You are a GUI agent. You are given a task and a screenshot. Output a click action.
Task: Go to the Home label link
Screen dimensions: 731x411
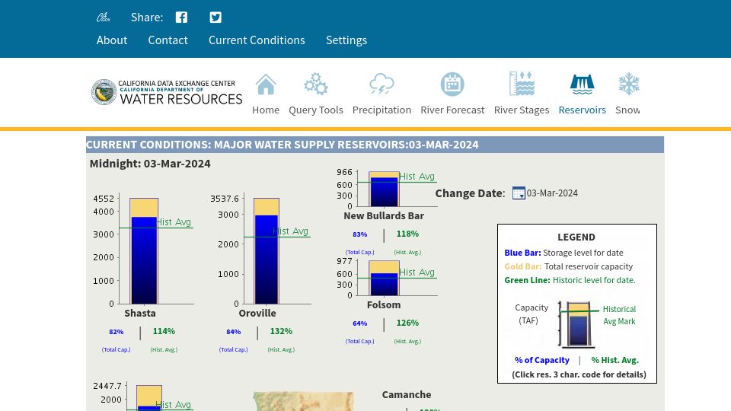pos(266,110)
